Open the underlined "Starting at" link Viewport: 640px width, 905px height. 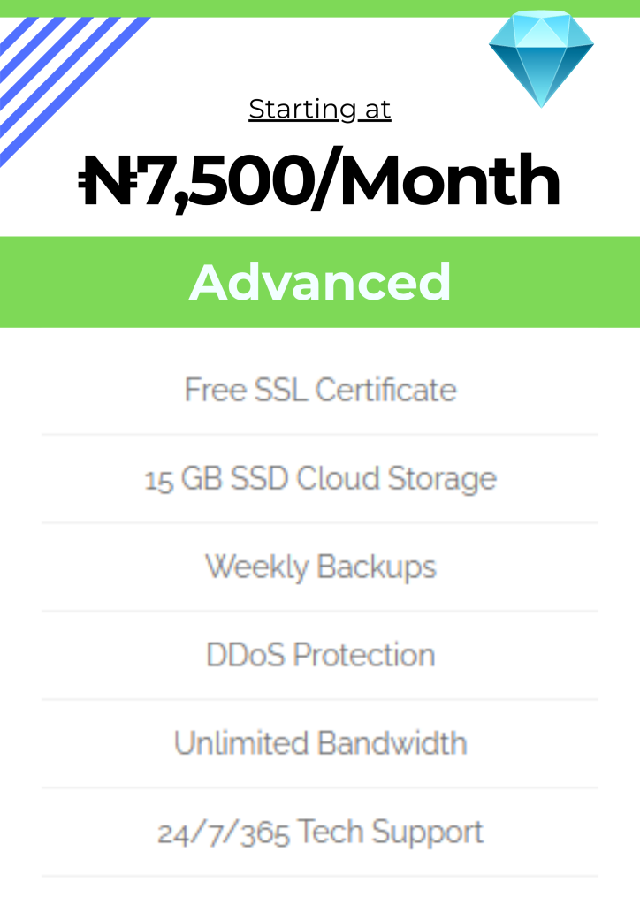click(319, 109)
